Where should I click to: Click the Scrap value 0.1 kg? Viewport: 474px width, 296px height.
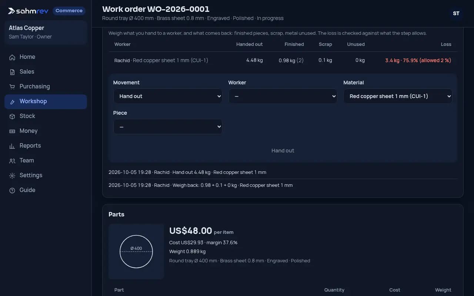(325, 60)
